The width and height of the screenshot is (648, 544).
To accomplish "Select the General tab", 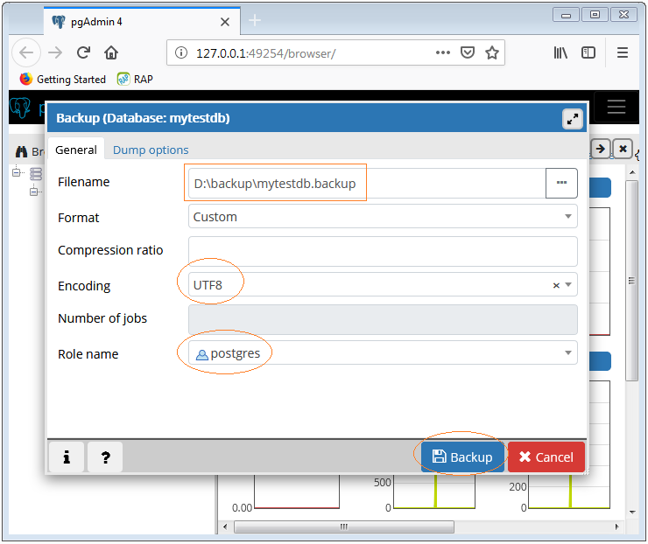I will pyautogui.click(x=76, y=150).
